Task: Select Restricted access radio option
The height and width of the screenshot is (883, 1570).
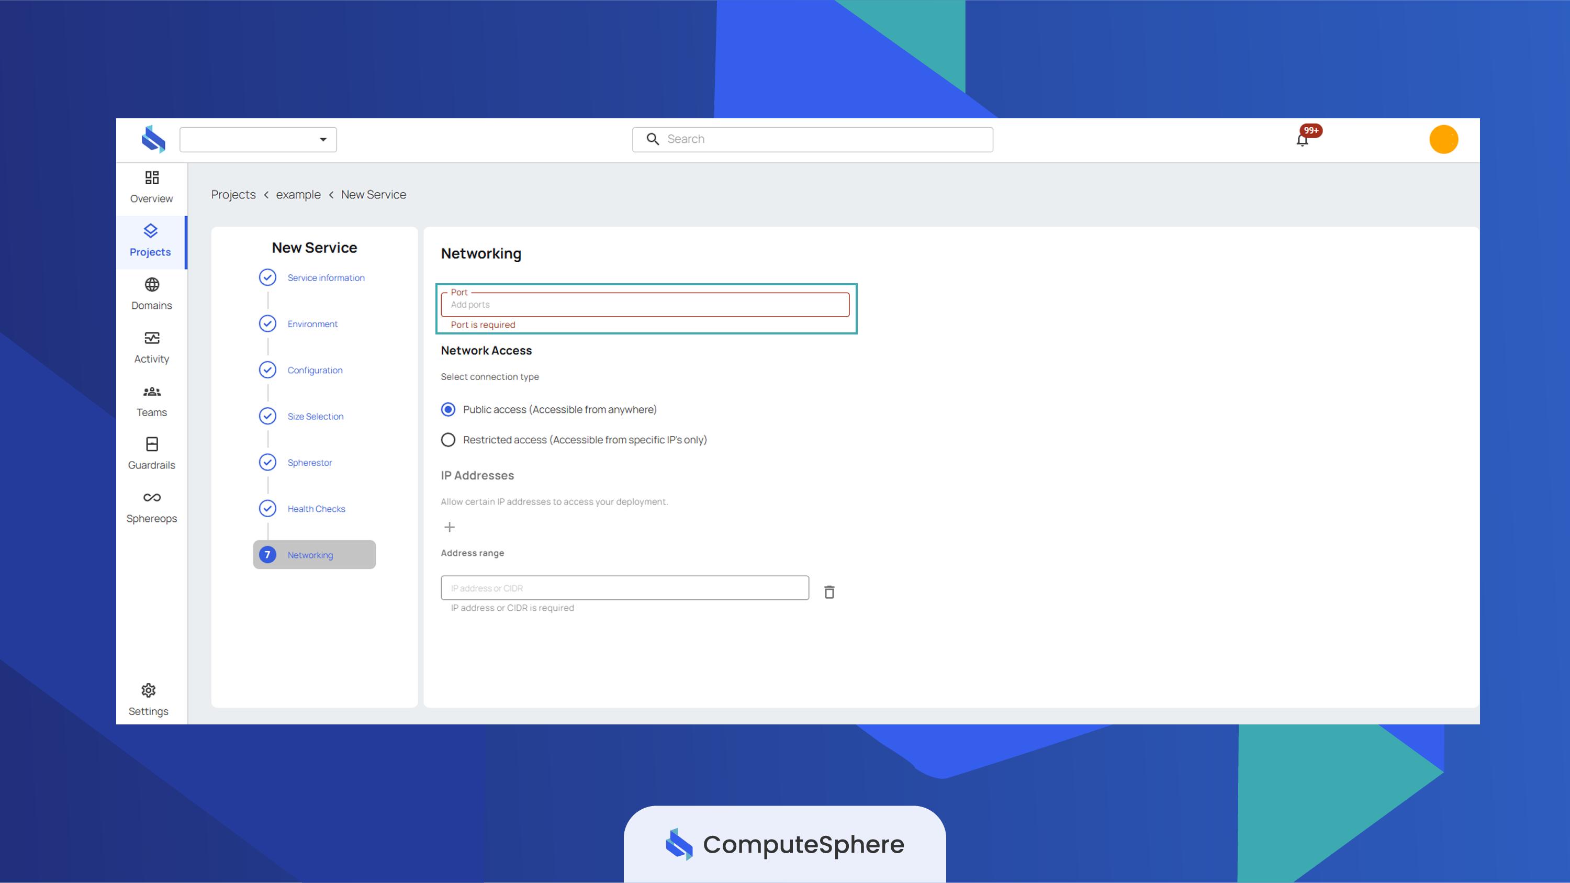Action: 448,440
